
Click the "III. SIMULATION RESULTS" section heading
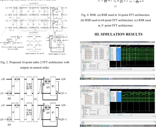coord(119,34)
